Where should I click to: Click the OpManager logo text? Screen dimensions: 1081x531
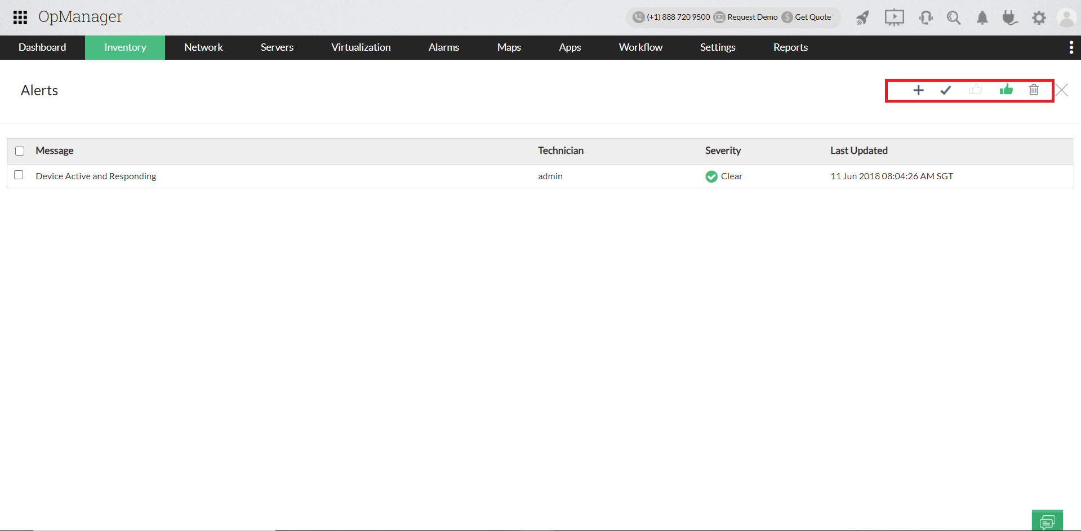coord(80,17)
